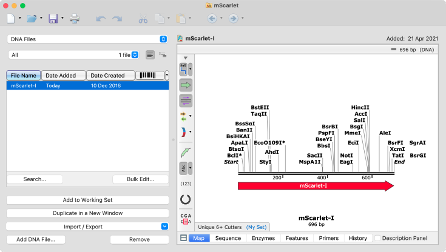Viewport: 446px width, 252px height.
Task: Click the Cut scissors icon
Action: click(143, 19)
